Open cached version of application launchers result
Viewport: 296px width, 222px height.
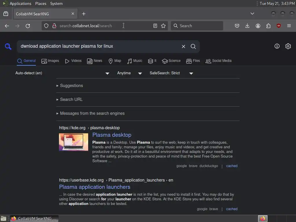[x=232, y=209]
